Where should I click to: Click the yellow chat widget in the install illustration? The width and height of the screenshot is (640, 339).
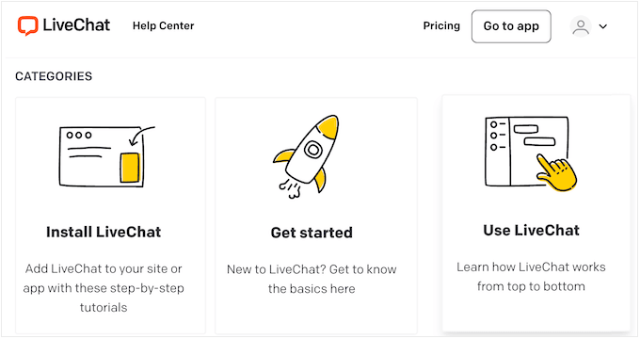point(130,168)
